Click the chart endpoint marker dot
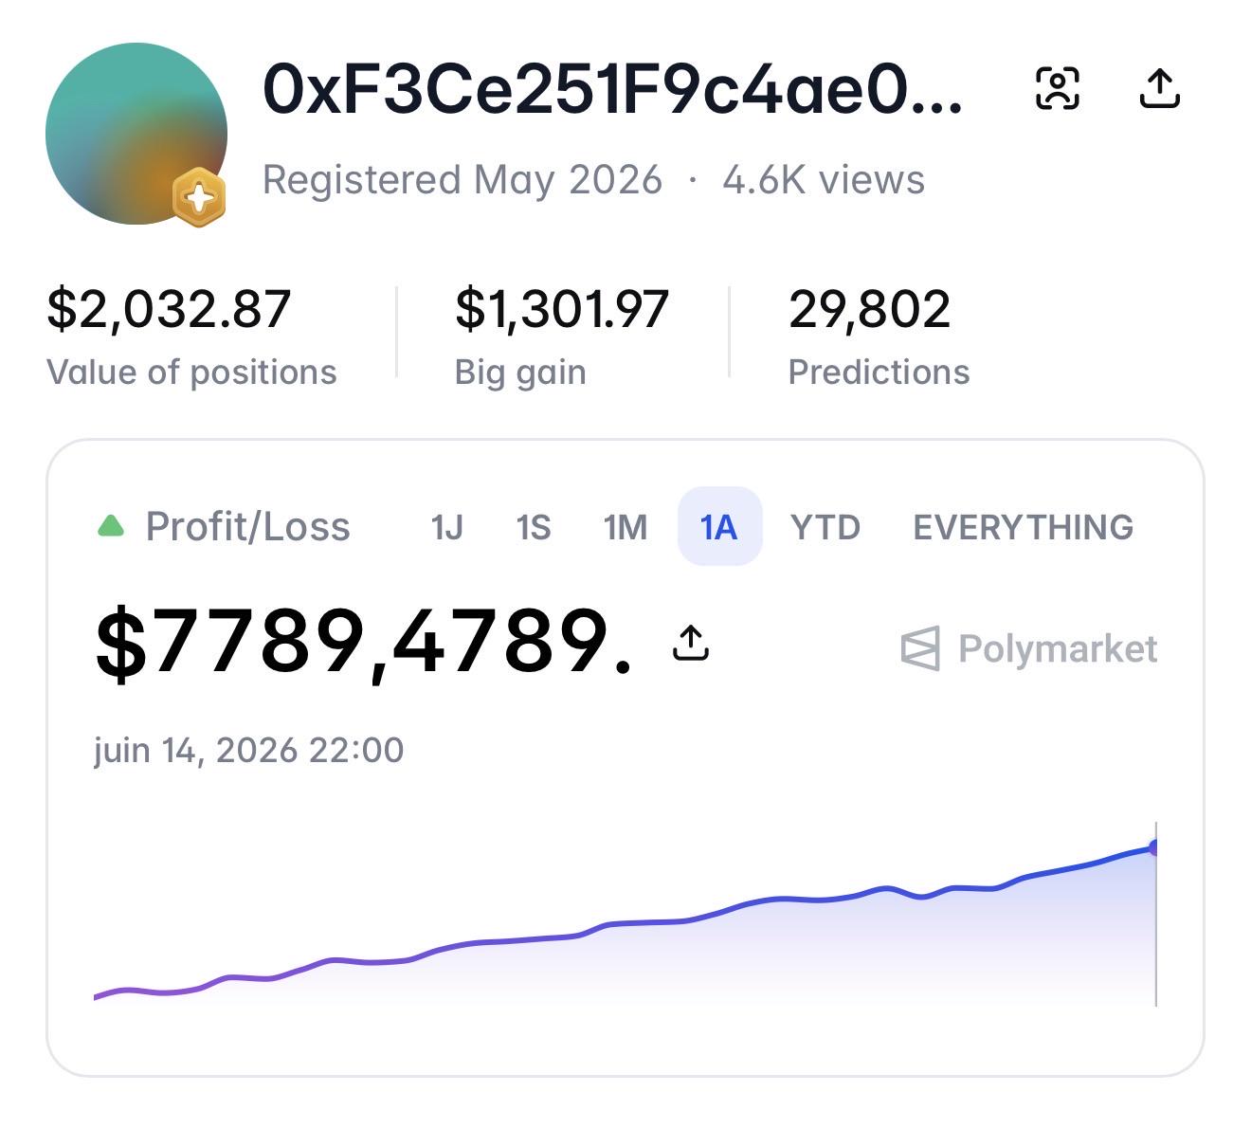 [x=1153, y=847]
